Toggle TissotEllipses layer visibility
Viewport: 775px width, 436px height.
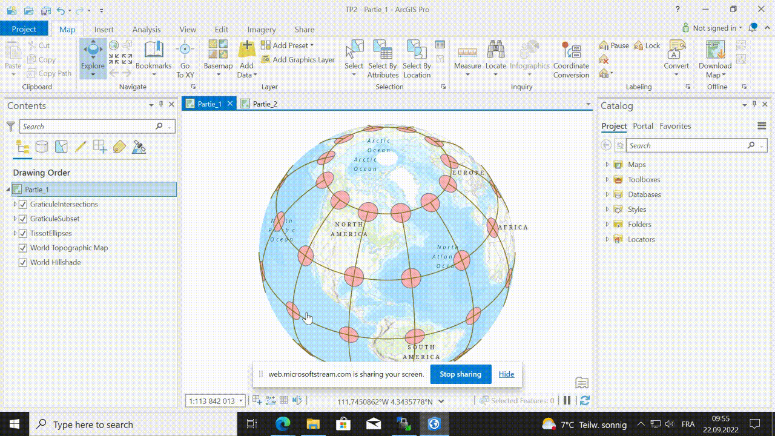[x=23, y=234]
